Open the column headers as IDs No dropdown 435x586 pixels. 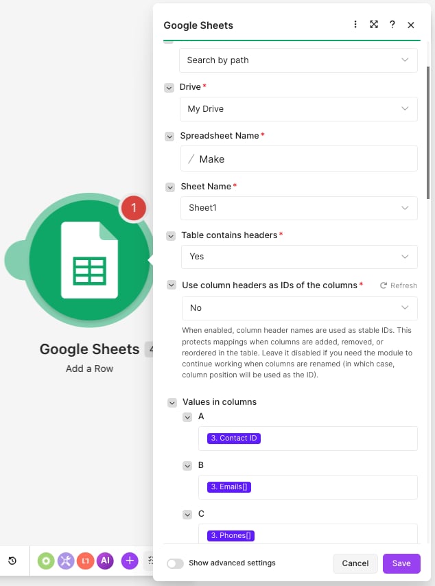[x=300, y=308]
